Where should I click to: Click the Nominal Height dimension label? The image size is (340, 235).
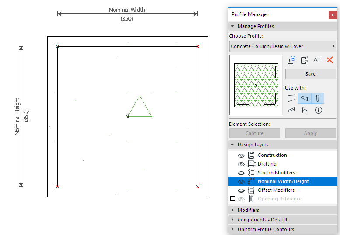[x=17, y=117]
